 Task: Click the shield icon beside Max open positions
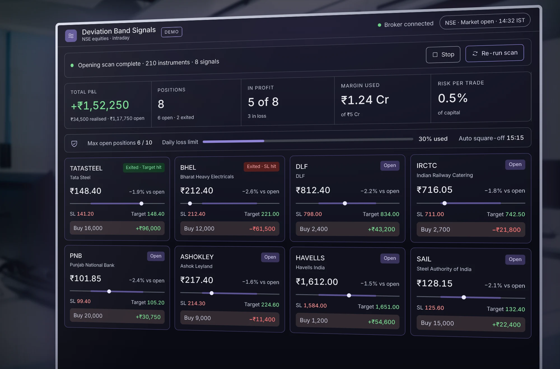click(74, 144)
